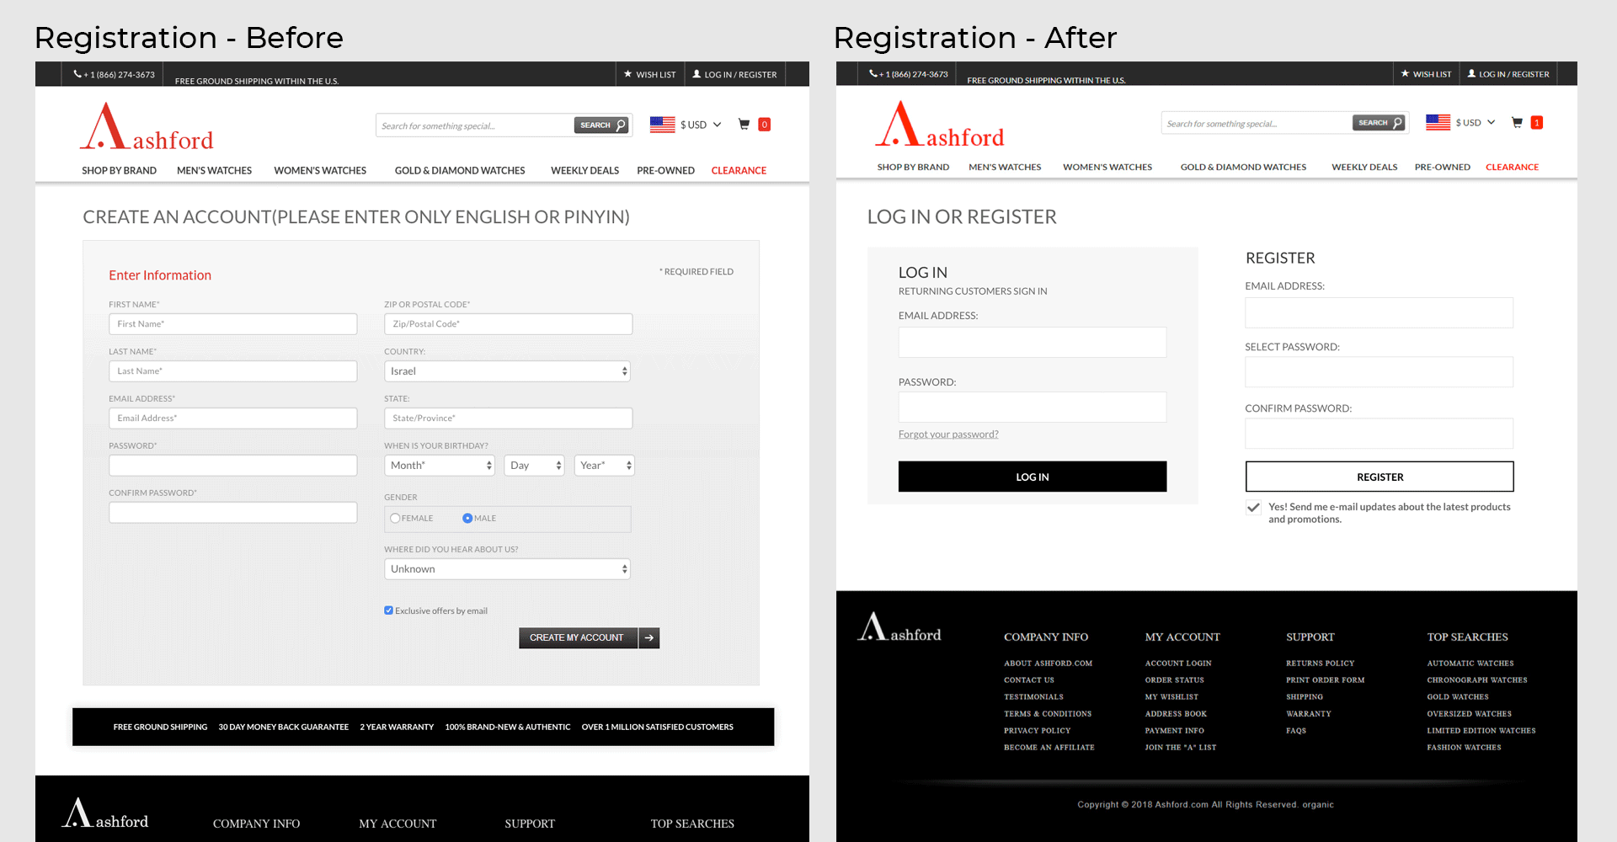1617x842 pixels.
Task: Click Email Address field in Before form
Action: pyautogui.click(x=233, y=418)
